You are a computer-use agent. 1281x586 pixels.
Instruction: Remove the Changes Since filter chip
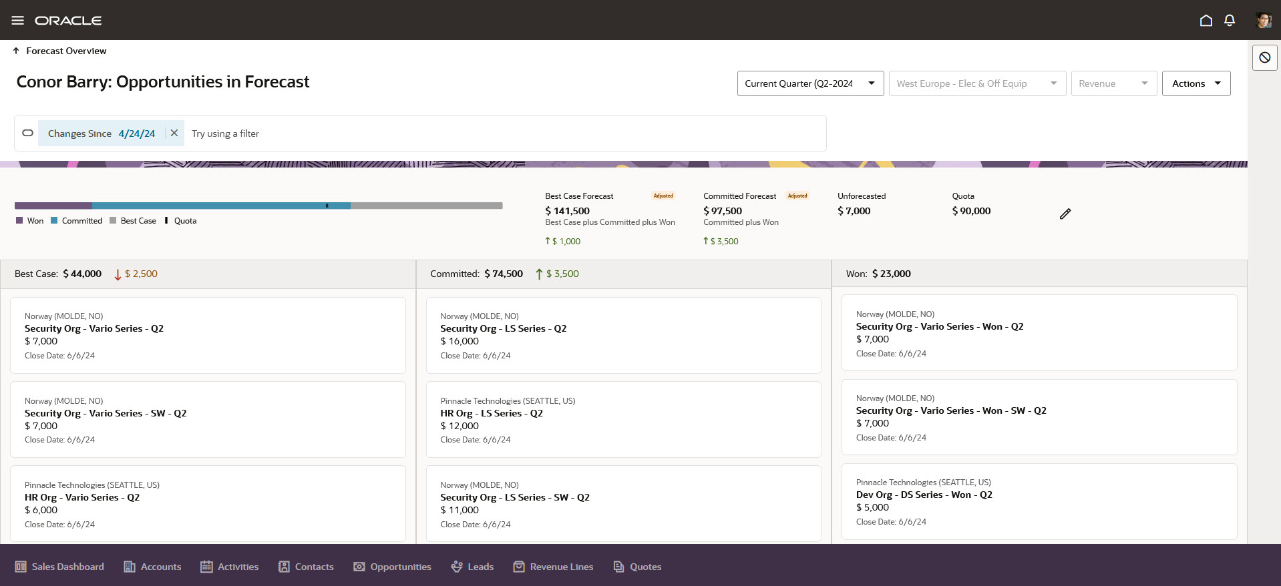(x=174, y=133)
